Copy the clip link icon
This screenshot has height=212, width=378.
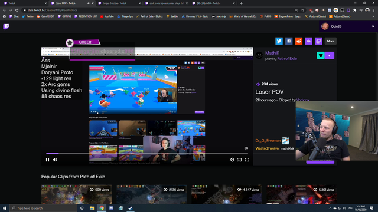tap(318, 41)
